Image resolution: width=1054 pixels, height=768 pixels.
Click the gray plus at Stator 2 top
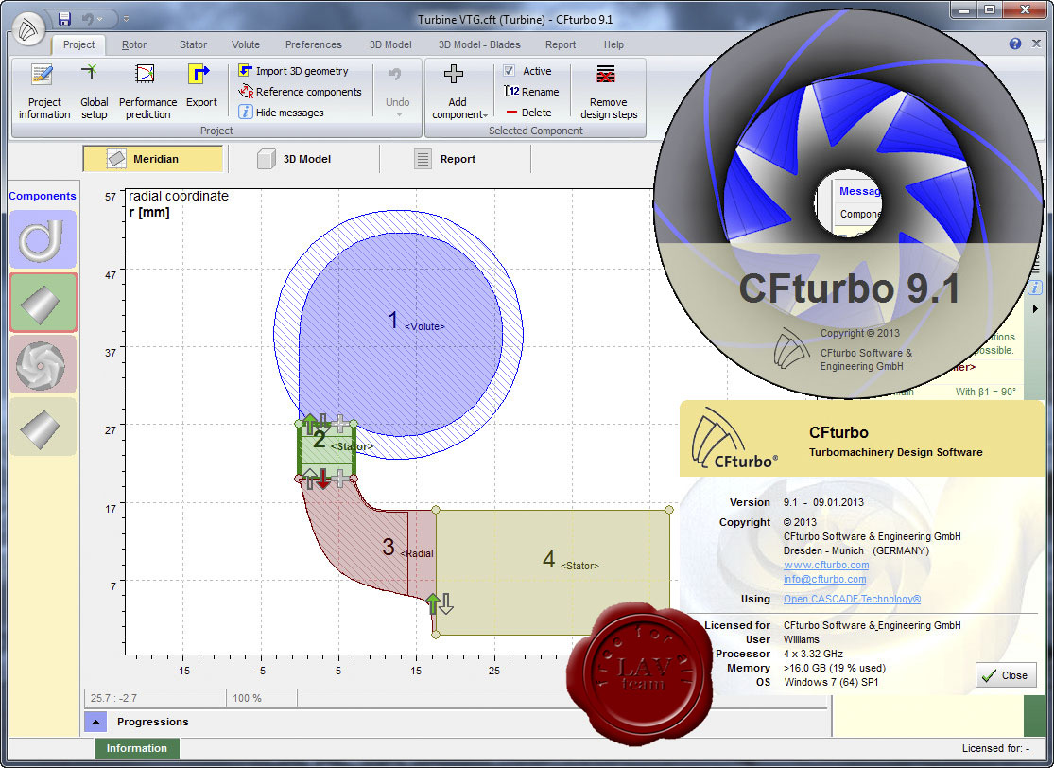pyautogui.click(x=341, y=424)
